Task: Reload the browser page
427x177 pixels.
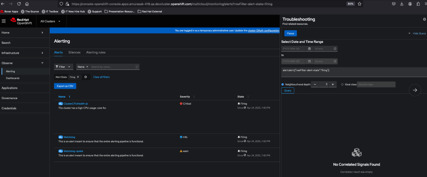Action: point(19,4)
